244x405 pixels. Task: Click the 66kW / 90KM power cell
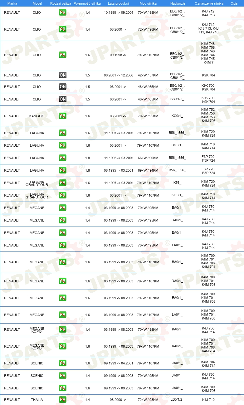[148, 158]
